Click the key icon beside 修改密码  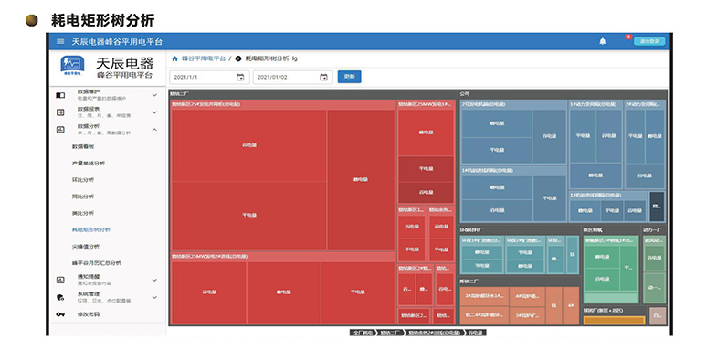60,314
